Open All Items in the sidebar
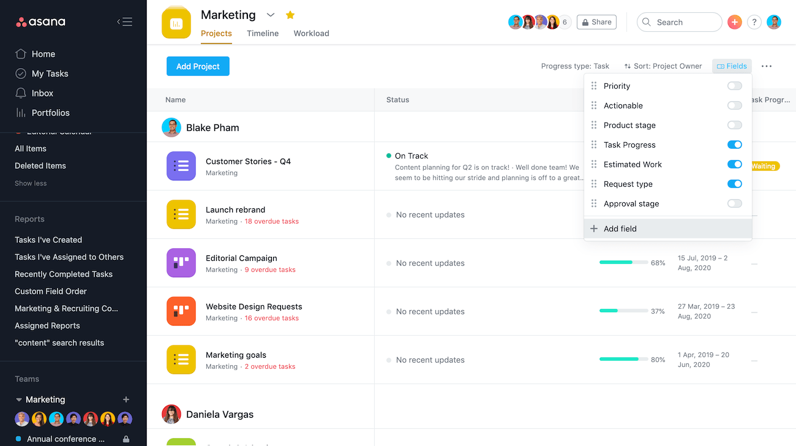 click(31, 148)
